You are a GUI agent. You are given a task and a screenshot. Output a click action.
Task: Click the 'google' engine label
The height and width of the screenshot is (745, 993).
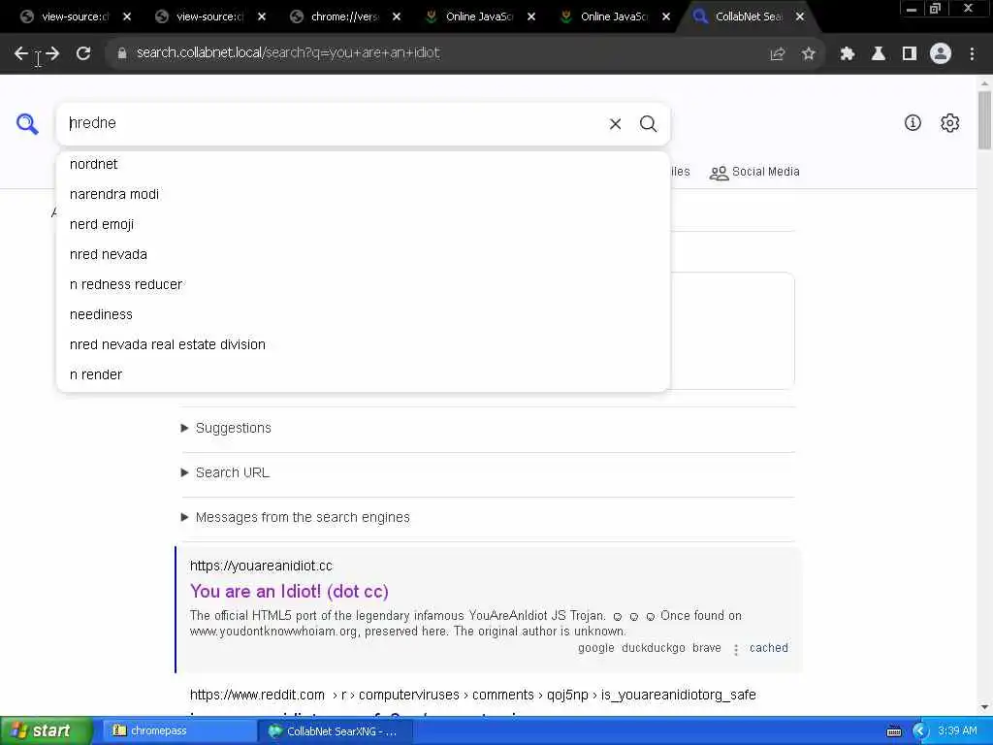tap(596, 648)
